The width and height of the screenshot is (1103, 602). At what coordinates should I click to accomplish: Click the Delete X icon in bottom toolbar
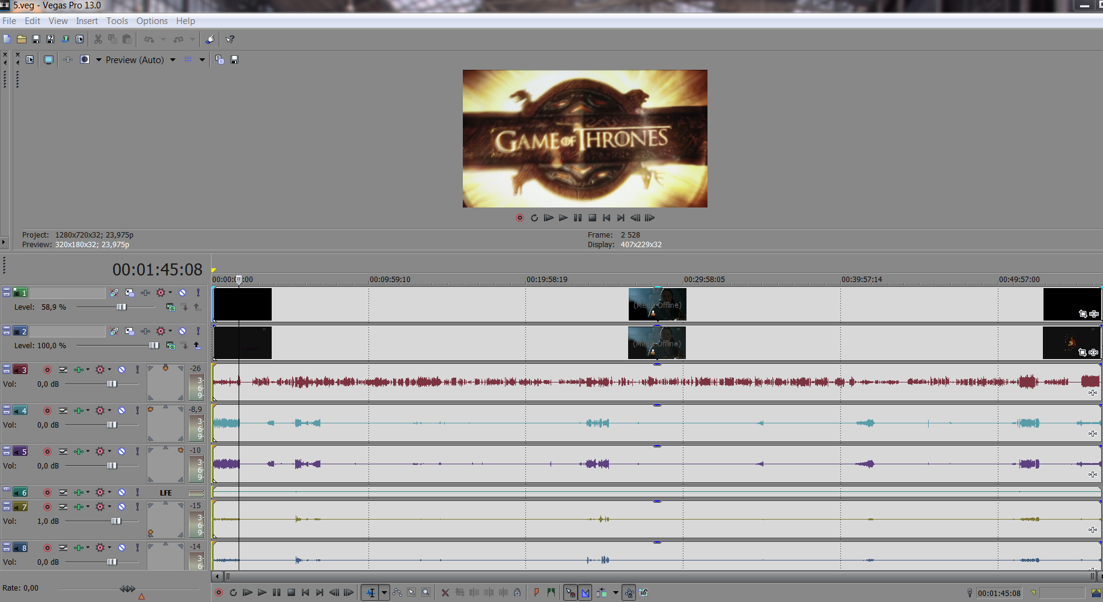pyautogui.click(x=445, y=592)
